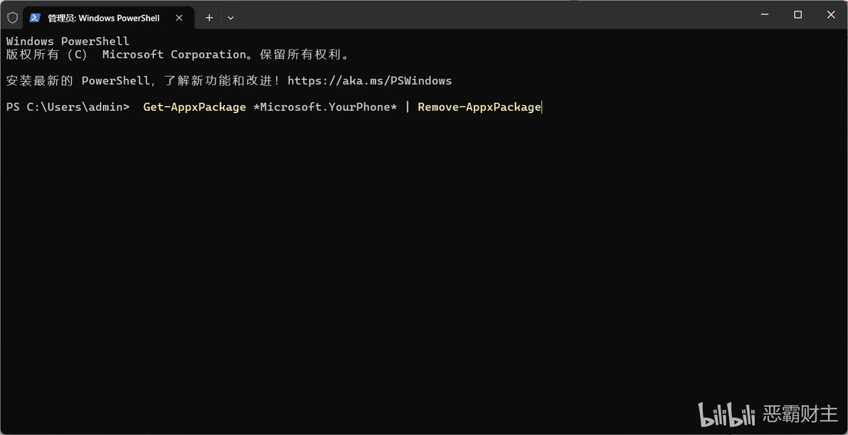This screenshot has height=435, width=848.
Task: Click the PowerShell icon on the tab
Action: [x=35, y=18]
